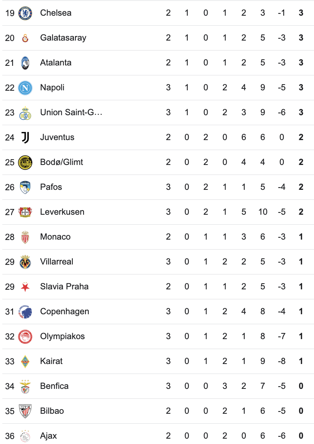
Task: Click the Atalanta club badge
Action: point(25,63)
